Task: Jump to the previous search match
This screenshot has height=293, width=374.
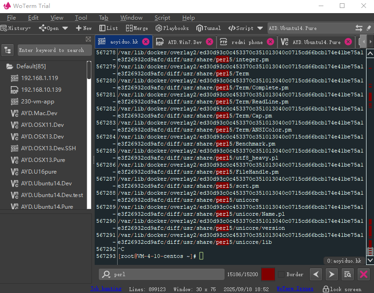Action: tap(316, 274)
